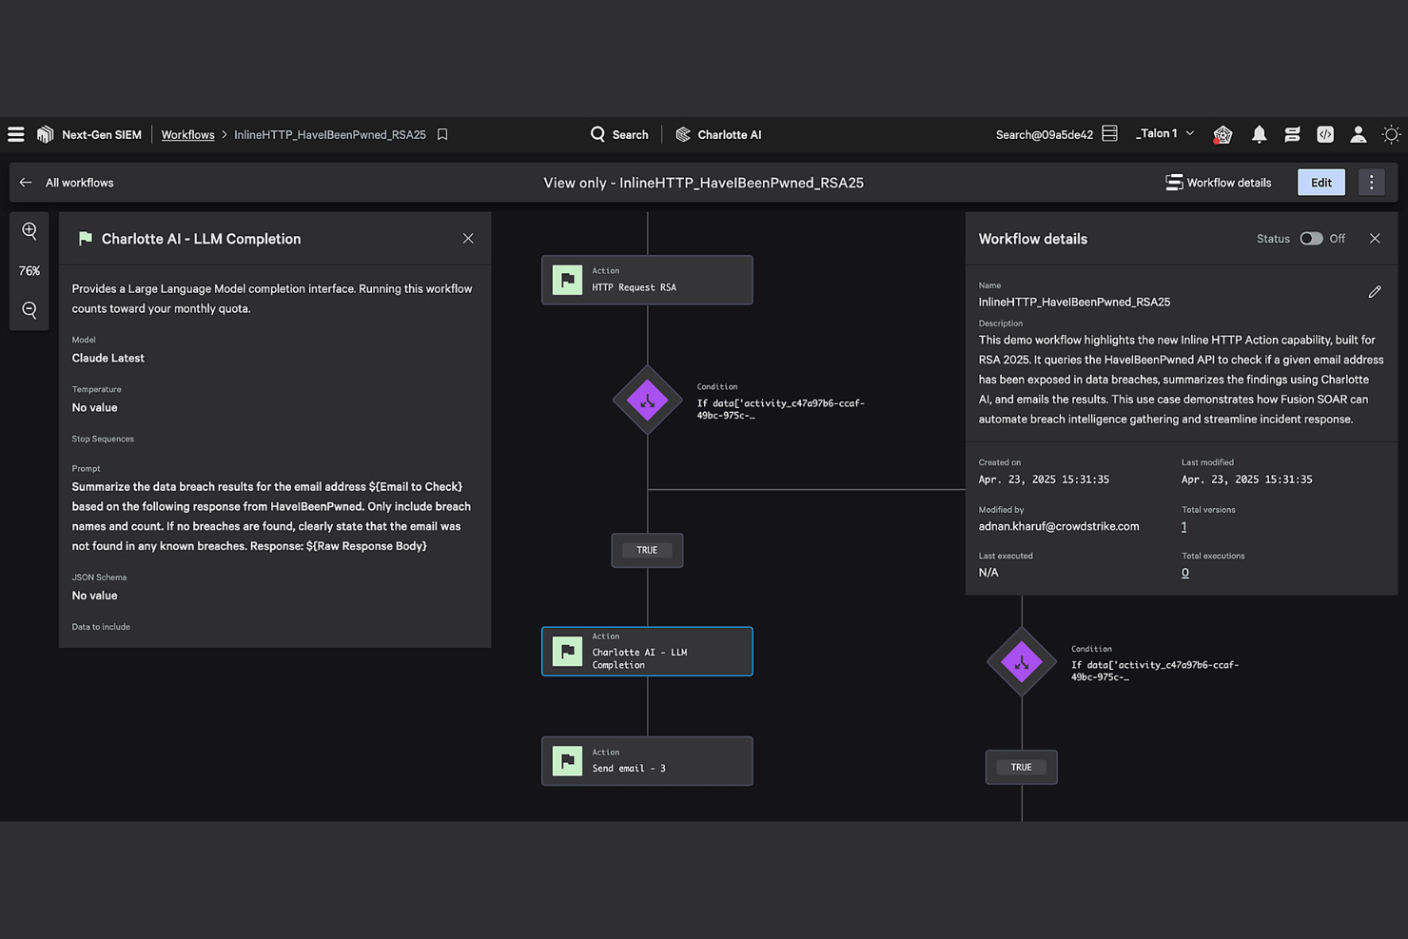Click the user profile icon

tap(1359, 134)
